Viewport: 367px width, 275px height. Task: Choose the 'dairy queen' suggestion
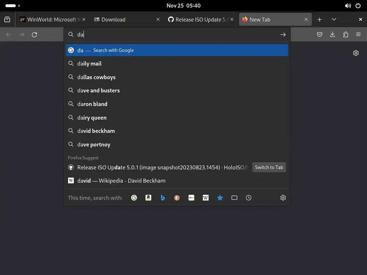(x=177, y=117)
